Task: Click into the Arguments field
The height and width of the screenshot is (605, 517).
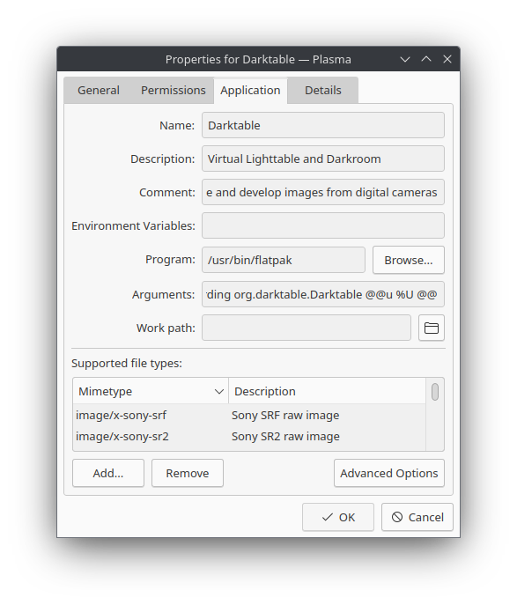Action: [323, 294]
